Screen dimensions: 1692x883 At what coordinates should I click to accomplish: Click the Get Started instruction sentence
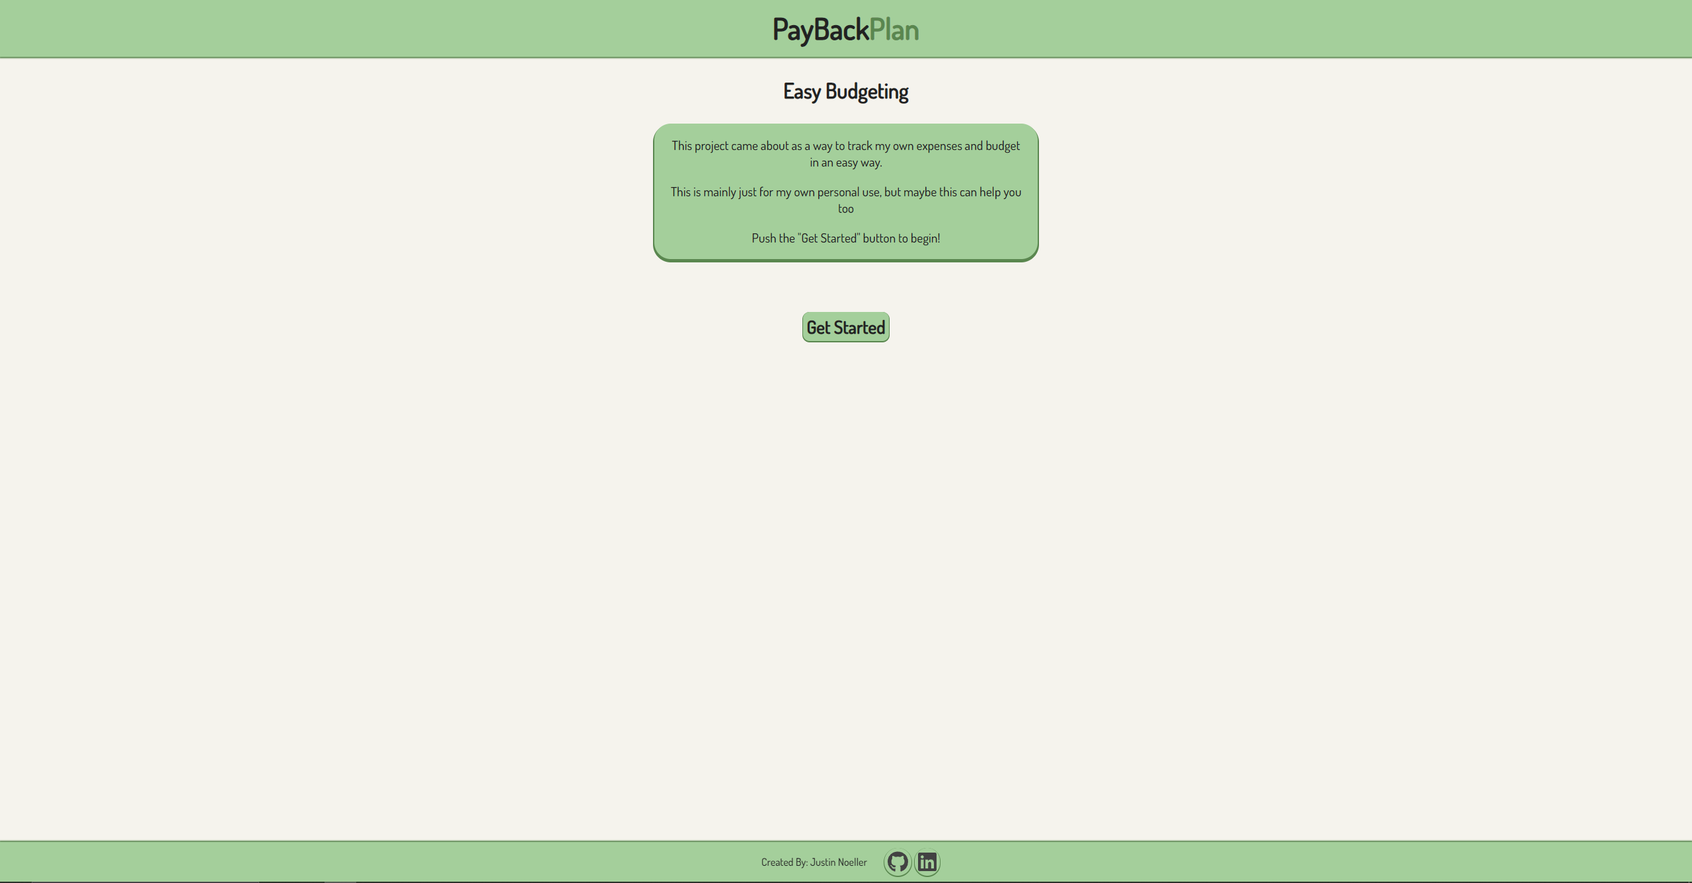coord(845,237)
